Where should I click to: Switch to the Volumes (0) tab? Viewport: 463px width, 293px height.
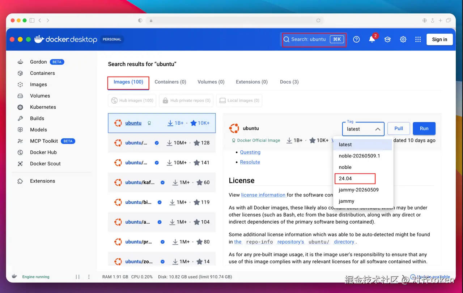(211, 82)
